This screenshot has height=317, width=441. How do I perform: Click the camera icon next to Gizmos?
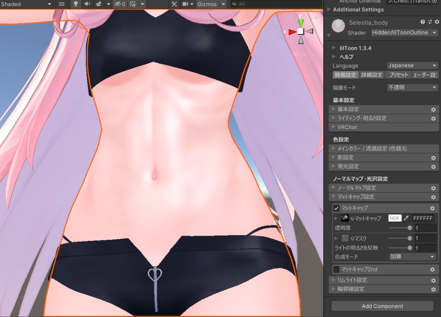tap(186, 4)
